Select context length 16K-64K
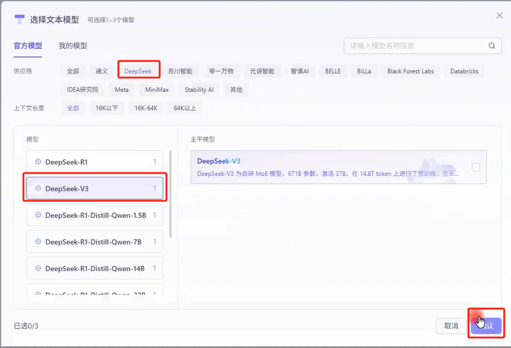511x348 pixels. 146,108
